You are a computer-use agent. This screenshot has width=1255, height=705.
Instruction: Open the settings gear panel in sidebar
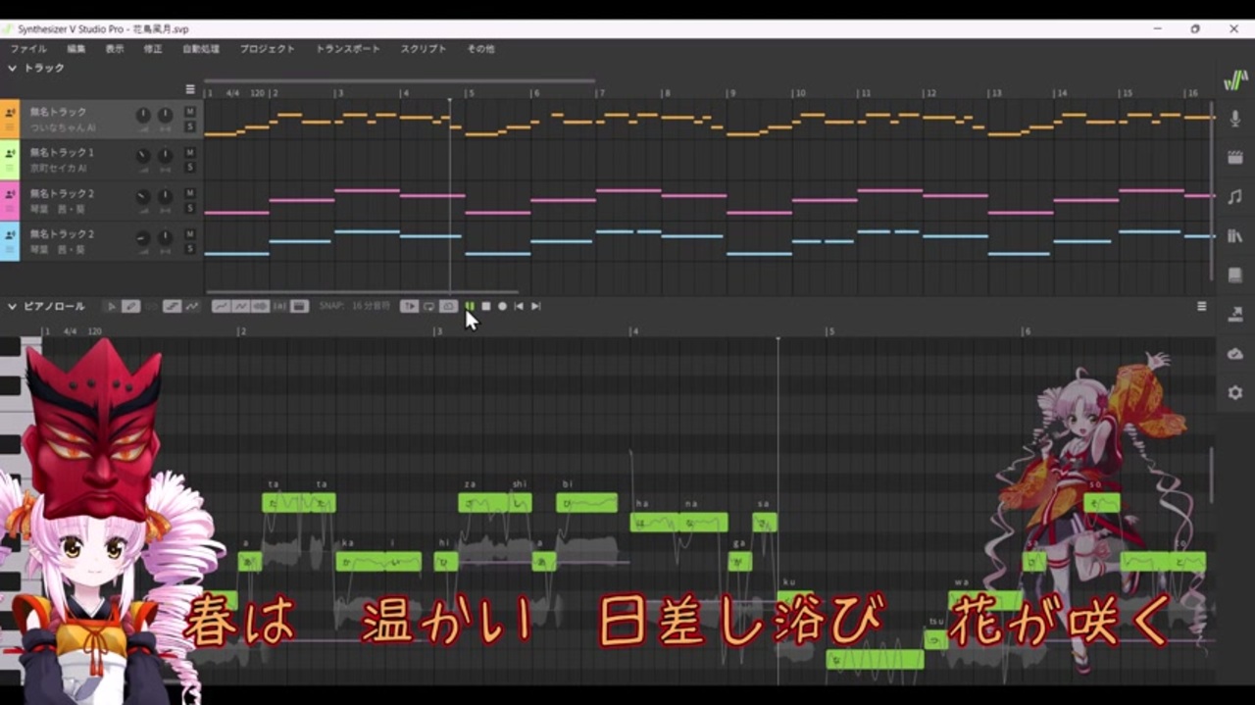tap(1235, 392)
